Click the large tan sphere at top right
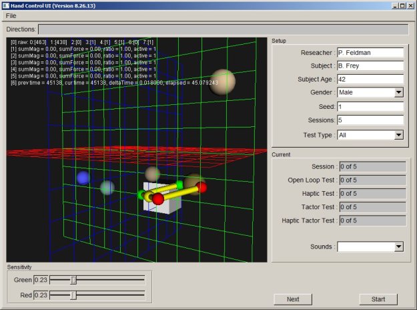Screen dimensions: 417x310 (x=222, y=82)
